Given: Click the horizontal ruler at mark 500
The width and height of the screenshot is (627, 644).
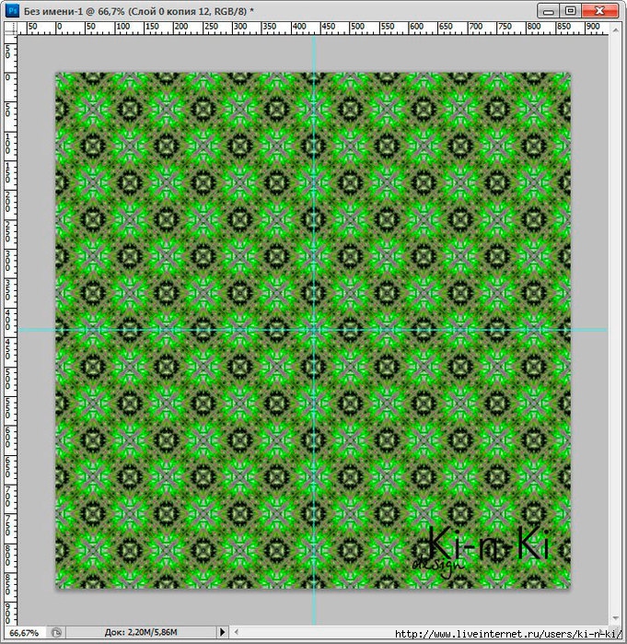Looking at the screenshot, I should [357, 28].
